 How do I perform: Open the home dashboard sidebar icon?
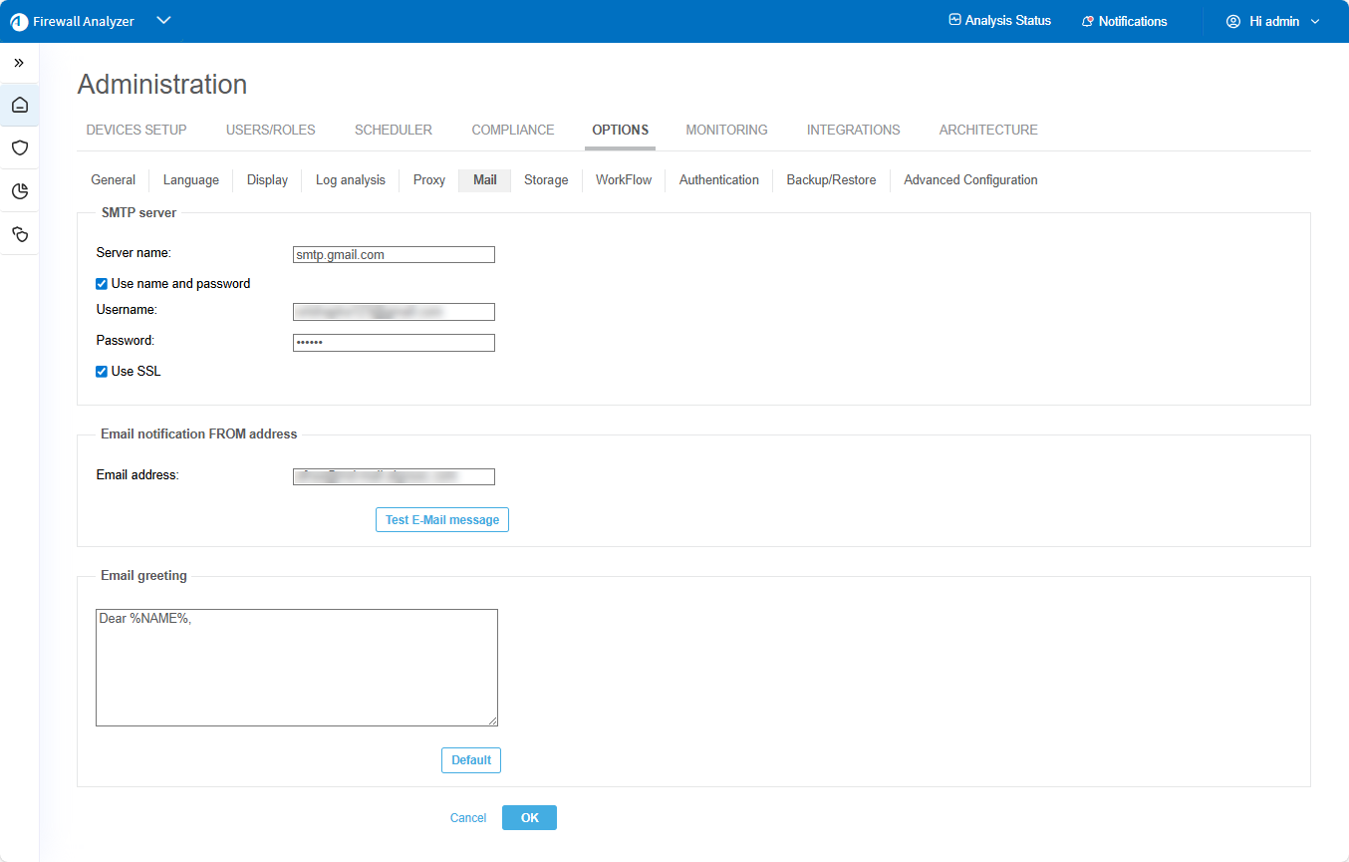point(20,105)
